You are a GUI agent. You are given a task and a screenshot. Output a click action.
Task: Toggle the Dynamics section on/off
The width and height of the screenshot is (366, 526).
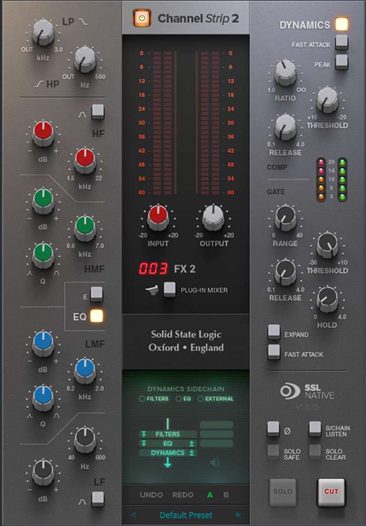(x=342, y=24)
